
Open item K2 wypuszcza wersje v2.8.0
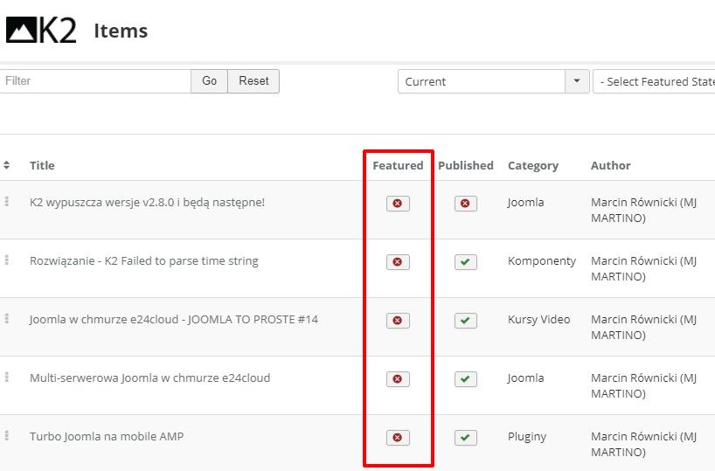tap(147, 203)
